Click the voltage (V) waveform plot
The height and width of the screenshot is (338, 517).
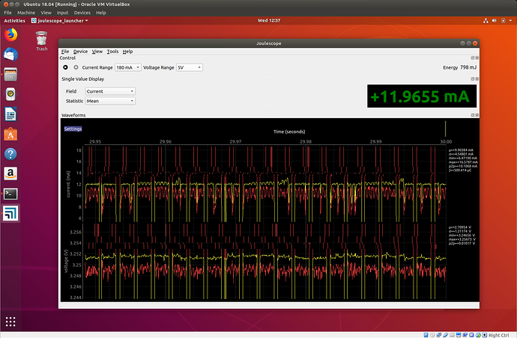[264, 262]
